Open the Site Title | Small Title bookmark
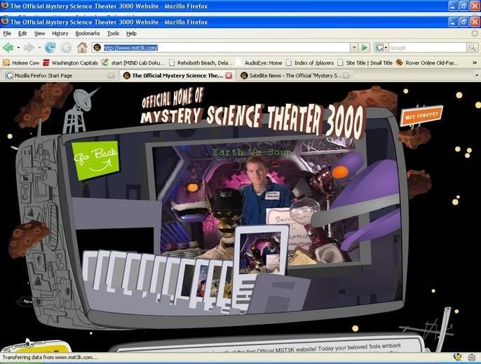This screenshot has width=481, height=364. click(365, 62)
